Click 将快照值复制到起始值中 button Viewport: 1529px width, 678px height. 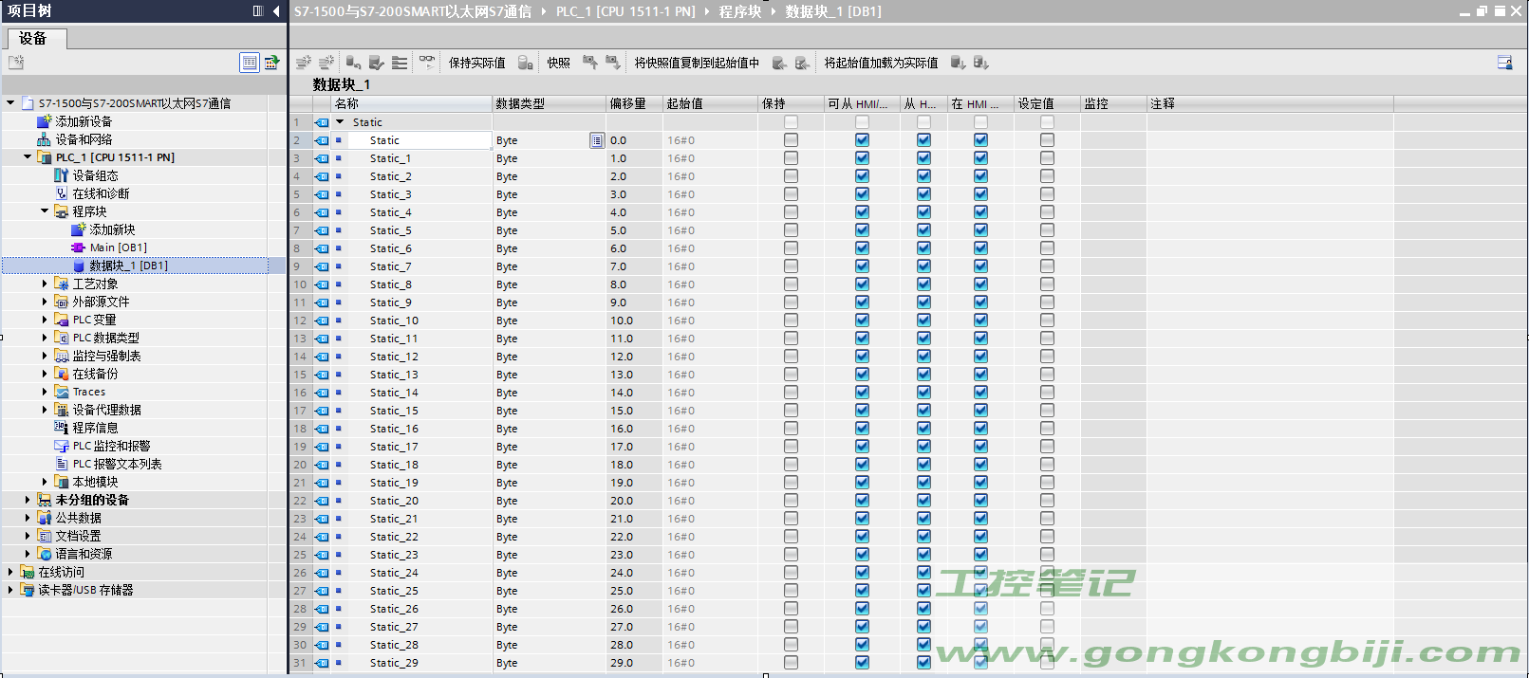pos(697,63)
